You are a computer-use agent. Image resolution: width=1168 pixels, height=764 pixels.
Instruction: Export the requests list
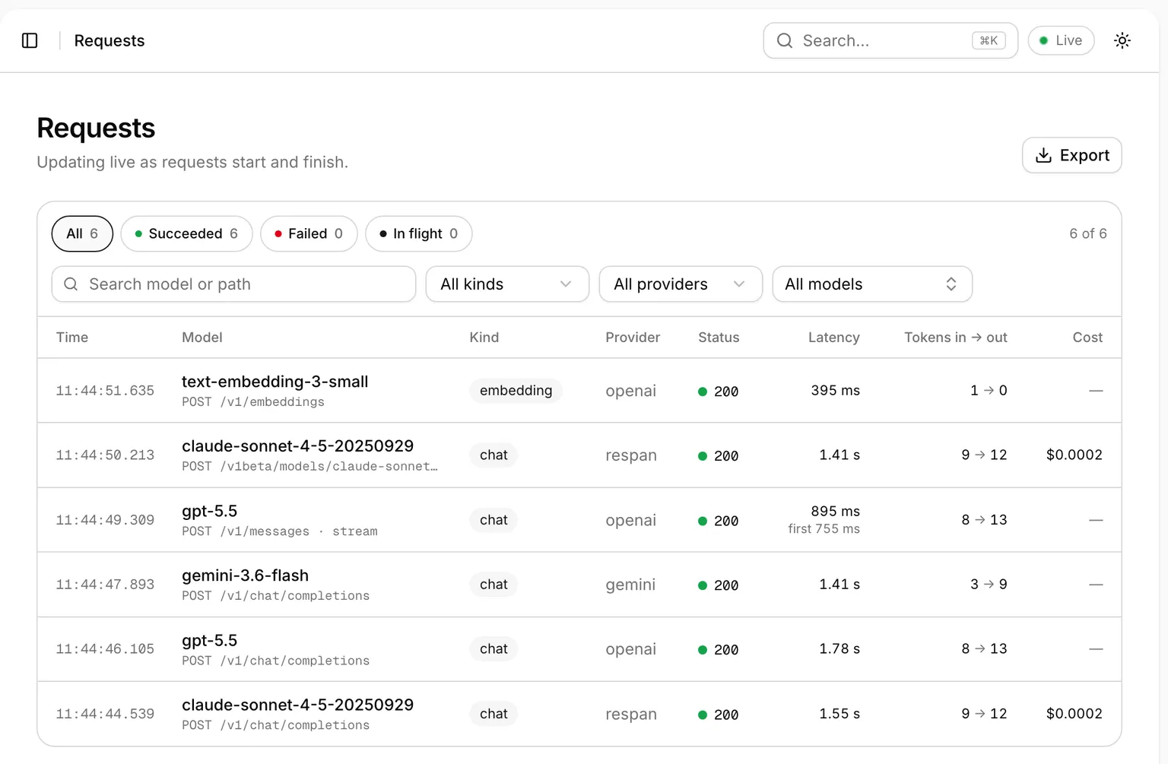pyautogui.click(x=1072, y=155)
